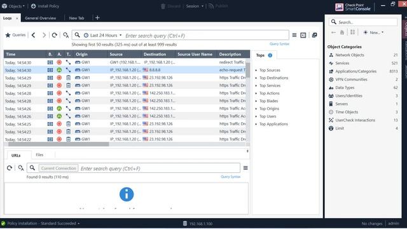This screenshot has height=229, width=407.
Task: Sort by the Source column header
Action: tap(125, 54)
